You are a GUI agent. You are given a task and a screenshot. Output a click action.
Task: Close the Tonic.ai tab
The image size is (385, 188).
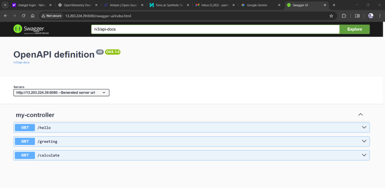coord(188,5)
